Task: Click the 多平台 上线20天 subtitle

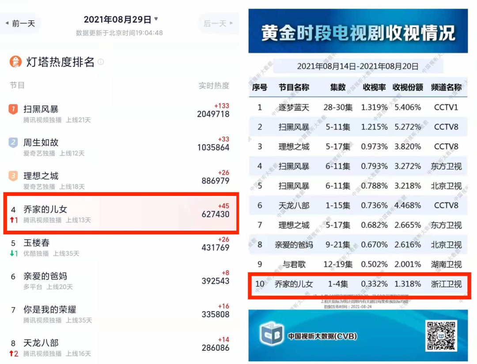Action: click(x=48, y=287)
